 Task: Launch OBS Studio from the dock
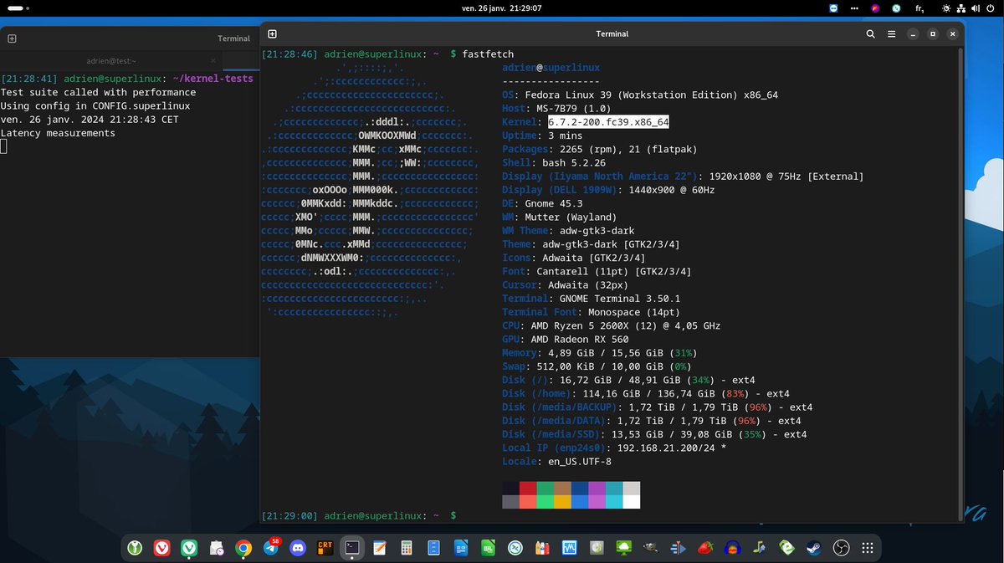click(x=839, y=548)
